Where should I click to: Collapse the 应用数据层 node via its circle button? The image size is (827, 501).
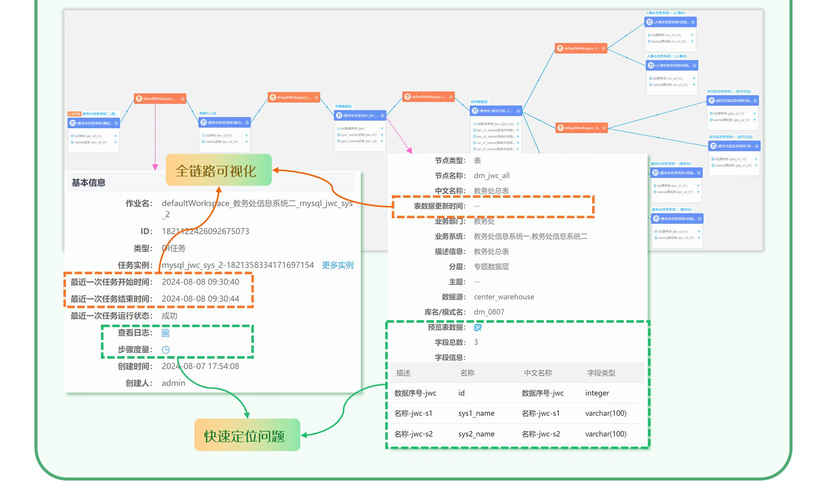[518, 111]
